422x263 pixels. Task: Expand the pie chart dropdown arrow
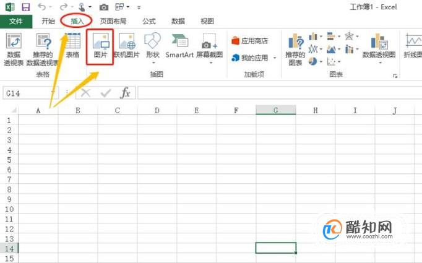click(321, 62)
